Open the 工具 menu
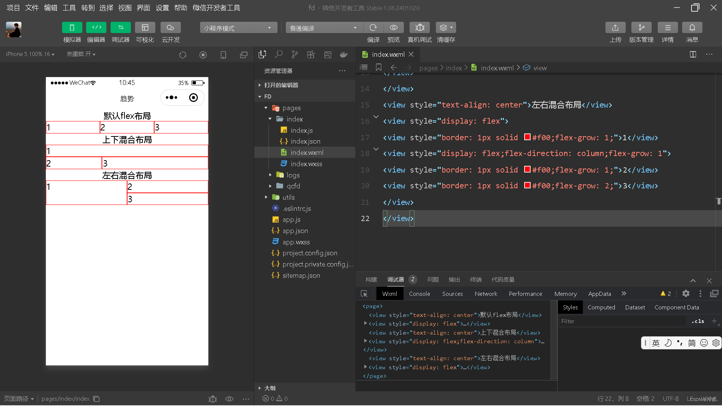722x406 pixels. point(69,8)
